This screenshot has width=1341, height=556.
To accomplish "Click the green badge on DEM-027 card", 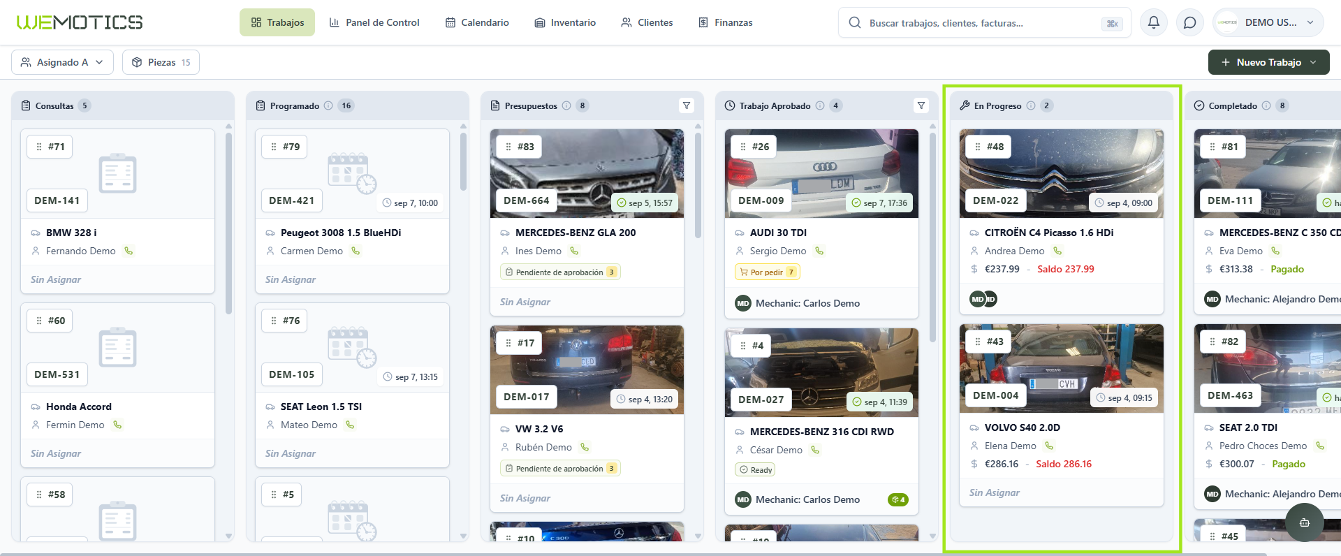I will tap(898, 499).
